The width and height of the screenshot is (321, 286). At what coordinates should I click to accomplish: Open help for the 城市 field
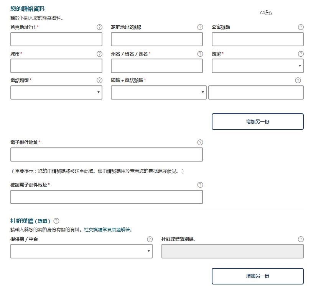100,54
